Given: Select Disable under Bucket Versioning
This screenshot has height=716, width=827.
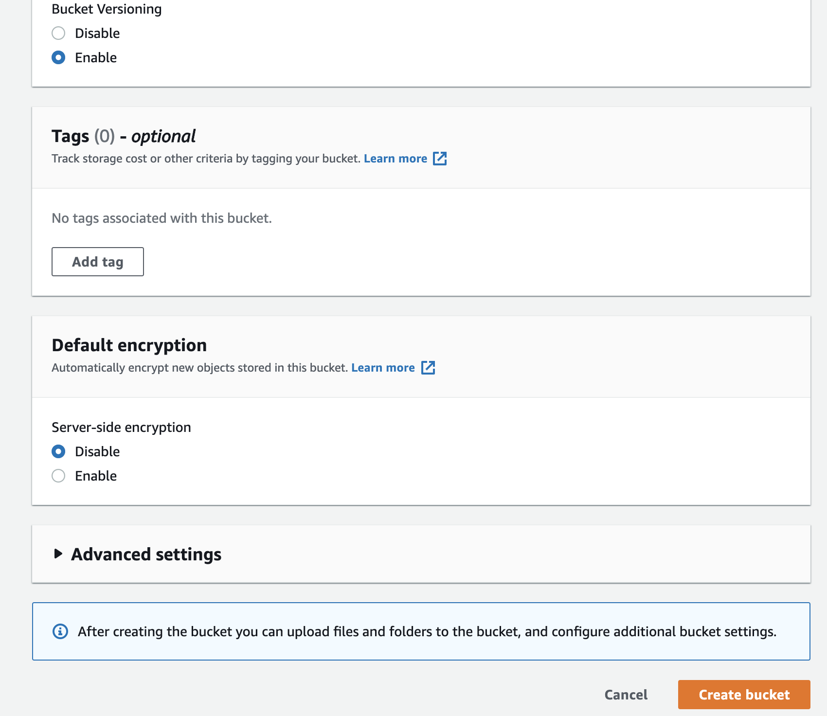Looking at the screenshot, I should [58, 33].
